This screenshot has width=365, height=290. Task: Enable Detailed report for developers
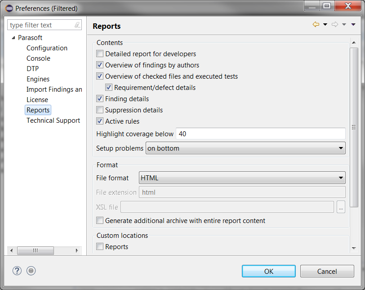pyautogui.click(x=100, y=54)
